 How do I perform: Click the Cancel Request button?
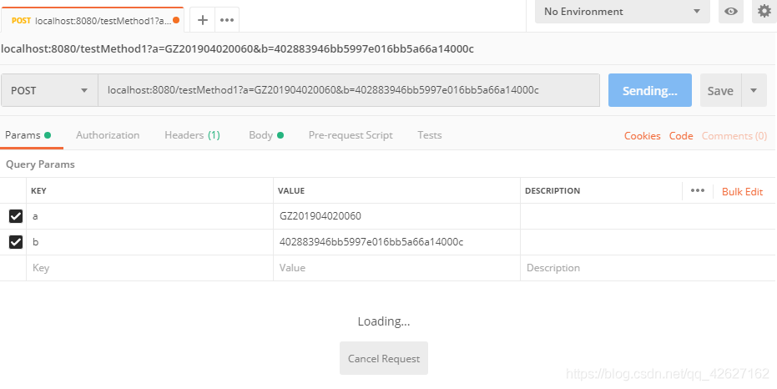pos(384,359)
